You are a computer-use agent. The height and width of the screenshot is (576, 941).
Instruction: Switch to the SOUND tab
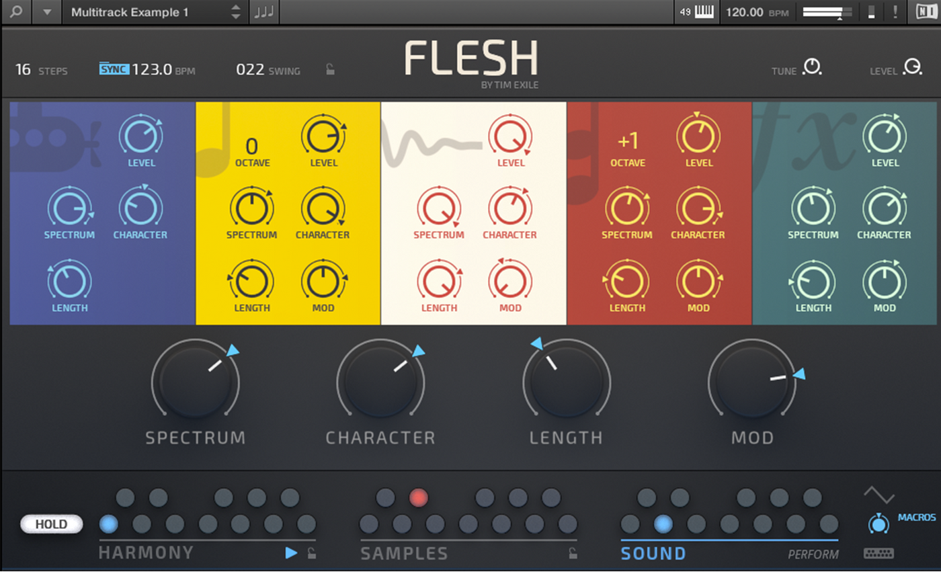click(x=653, y=554)
